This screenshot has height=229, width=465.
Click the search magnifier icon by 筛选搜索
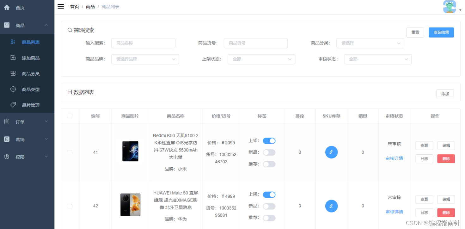(70, 30)
